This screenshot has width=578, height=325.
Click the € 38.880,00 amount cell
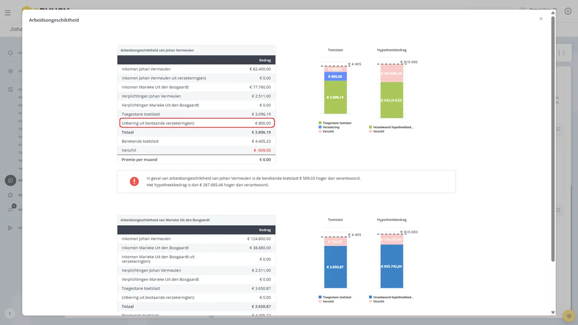[260, 248]
